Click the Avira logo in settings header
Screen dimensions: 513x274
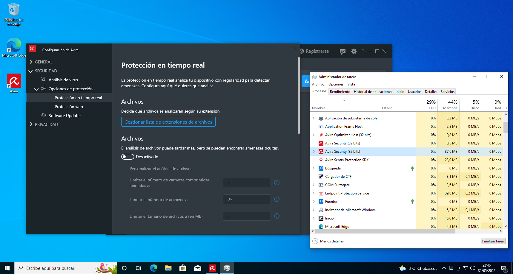pyautogui.click(x=32, y=49)
